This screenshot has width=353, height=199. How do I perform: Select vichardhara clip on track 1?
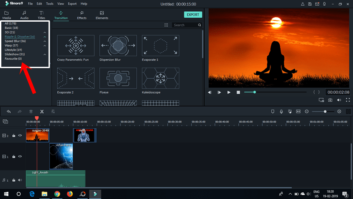(61, 156)
